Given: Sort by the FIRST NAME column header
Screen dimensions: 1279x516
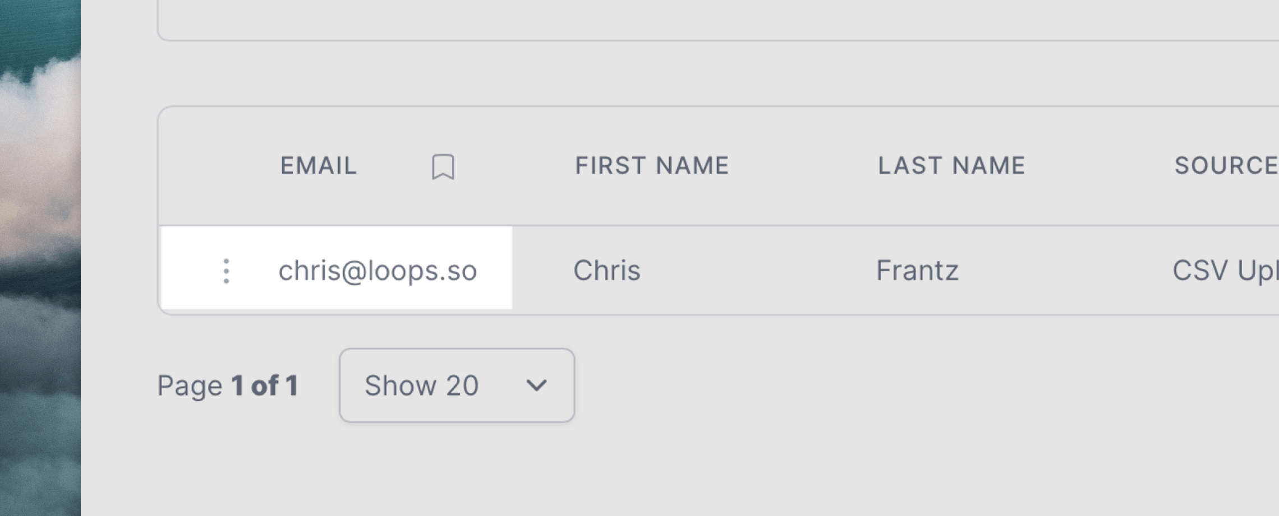Looking at the screenshot, I should coord(652,166).
